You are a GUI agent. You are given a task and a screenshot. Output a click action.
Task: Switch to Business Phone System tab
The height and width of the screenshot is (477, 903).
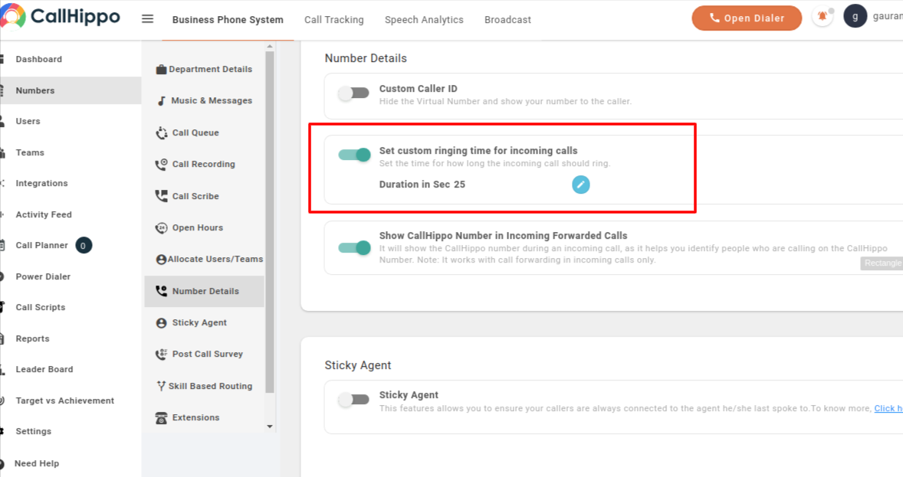[228, 20]
